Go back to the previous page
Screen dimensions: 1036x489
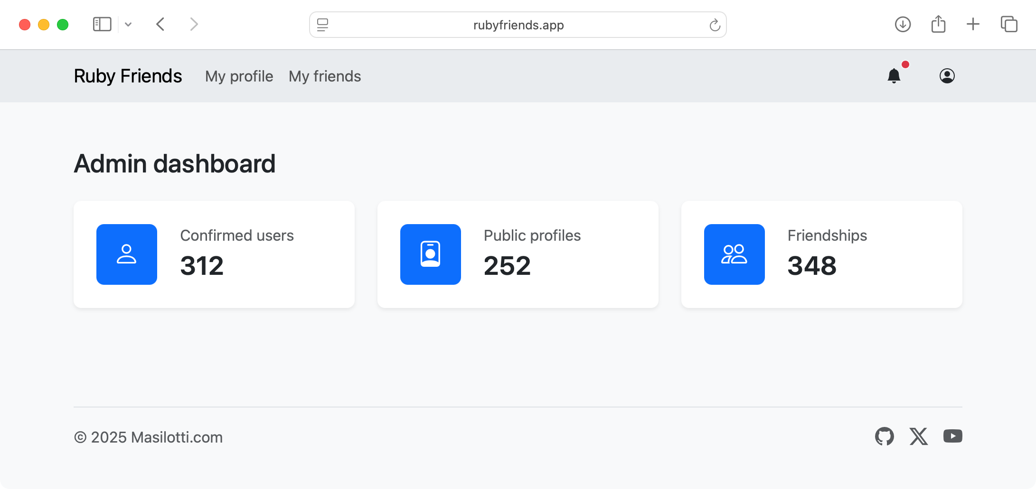coord(160,24)
